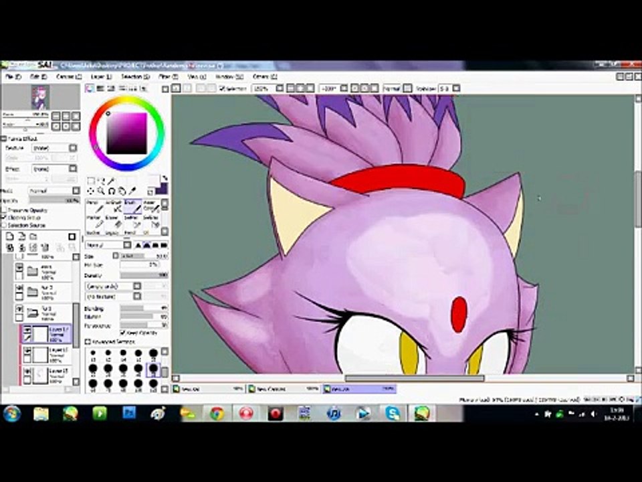The image size is (642, 482).
Task: Select the SelPen selection pen tool
Action: coord(132,222)
